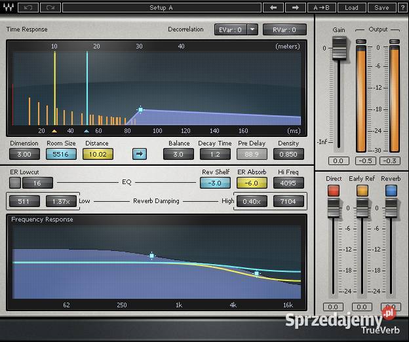Click the low damping frequency 511
The height and width of the screenshot is (342, 409).
coord(24,201)
